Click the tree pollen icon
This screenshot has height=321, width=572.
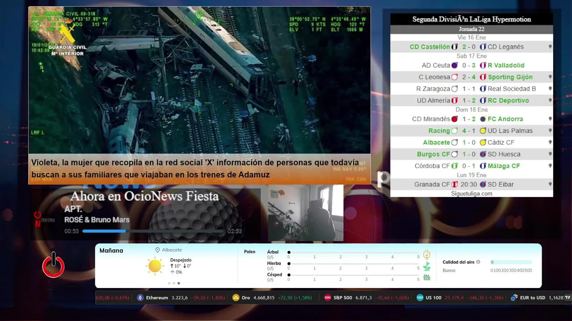[427, 255]
